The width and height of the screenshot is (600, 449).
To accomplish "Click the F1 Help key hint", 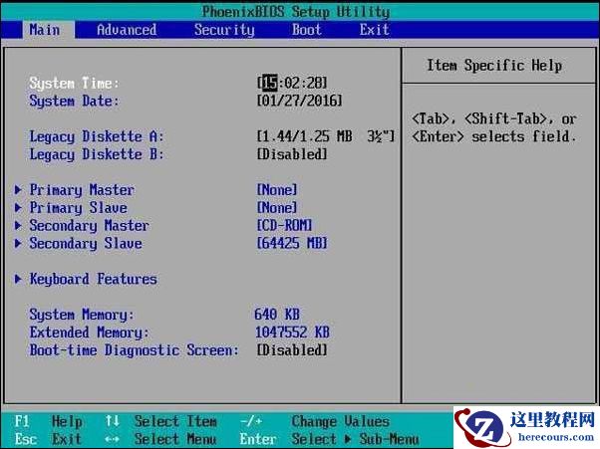I will 48,422.
